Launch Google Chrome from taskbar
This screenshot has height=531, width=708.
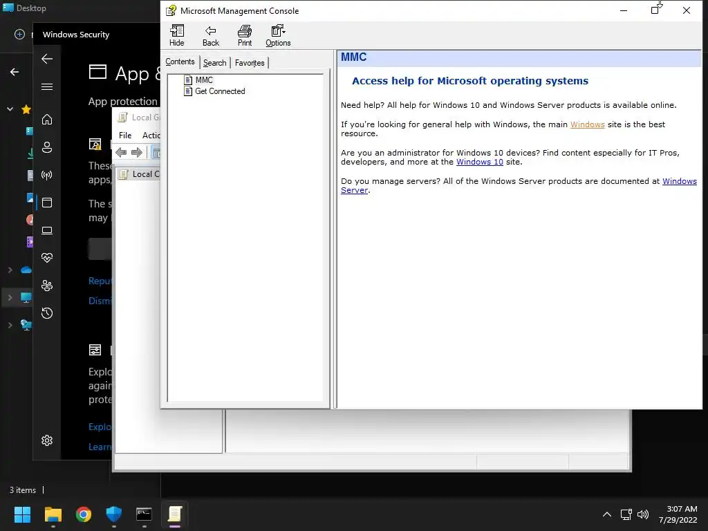coord(84,514)
